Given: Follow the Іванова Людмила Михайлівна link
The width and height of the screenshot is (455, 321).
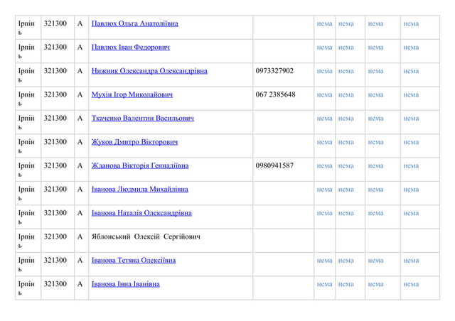Looking at the screenshot, I should pyautogui.click(x=140, y=189).
